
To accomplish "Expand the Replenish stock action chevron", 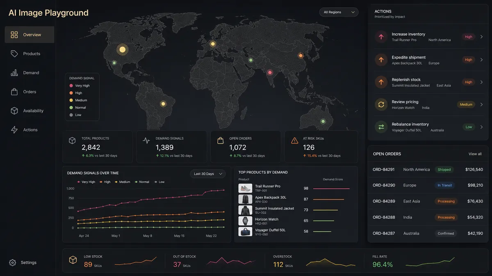I will point(481,82).
